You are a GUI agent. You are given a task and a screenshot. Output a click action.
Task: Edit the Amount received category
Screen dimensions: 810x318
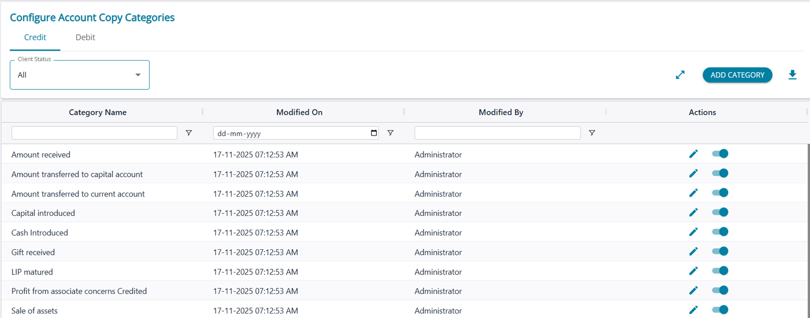(x=693, y=154)
